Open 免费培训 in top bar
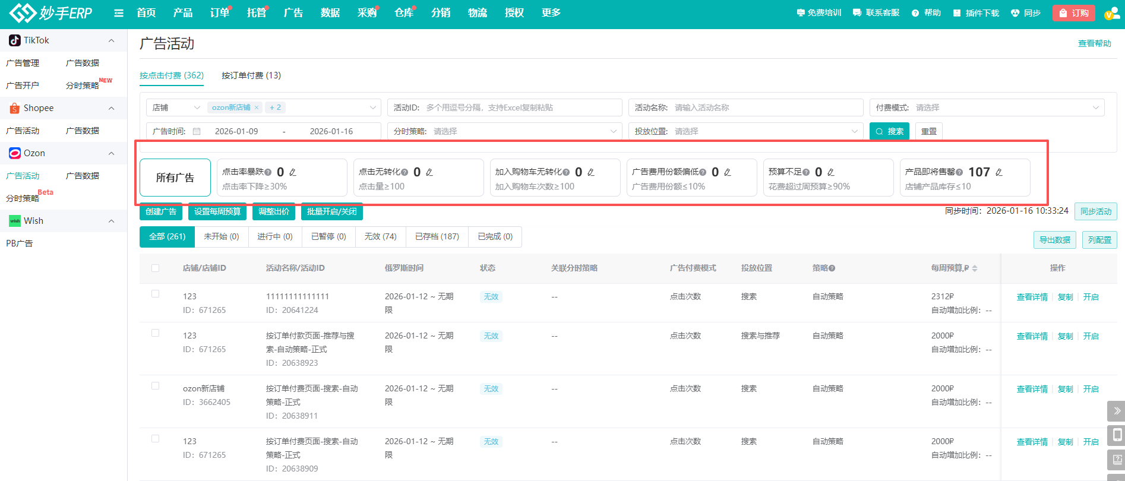Image resolution: width=1125 pixels, height=481 pixels. (x=819, y=13)
